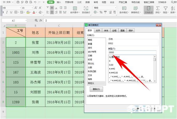Click the Percent Style icon
The height and width of the screenshot is (119, 177).
coord(101,12)
